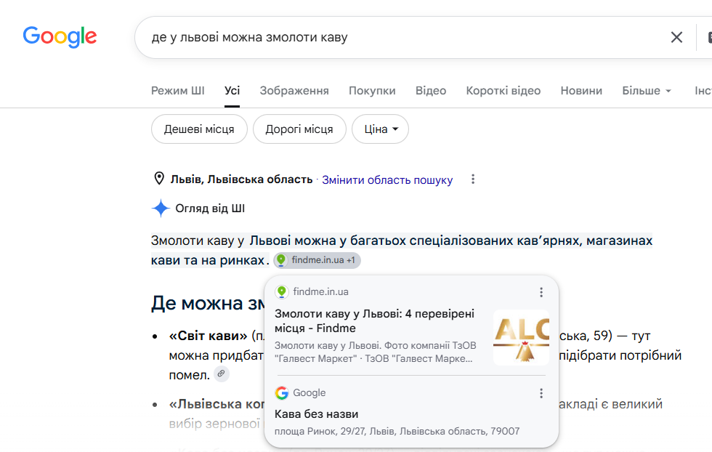Go to the Відео tab
Image resolution: width=712 pixels, height=452 pixels.
coord(431,91)
